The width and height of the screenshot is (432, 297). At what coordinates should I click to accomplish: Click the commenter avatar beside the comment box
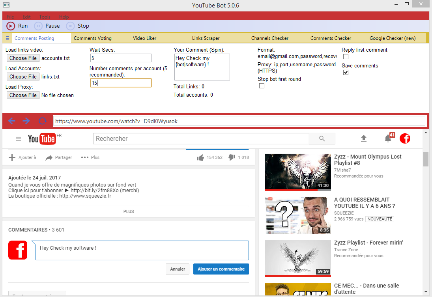point(18,250)
